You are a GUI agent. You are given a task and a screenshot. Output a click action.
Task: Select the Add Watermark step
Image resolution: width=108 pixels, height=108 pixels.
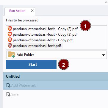coord(55,85)
